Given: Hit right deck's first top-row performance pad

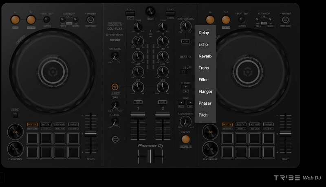Looking at the screenshot, I should 227,139.
